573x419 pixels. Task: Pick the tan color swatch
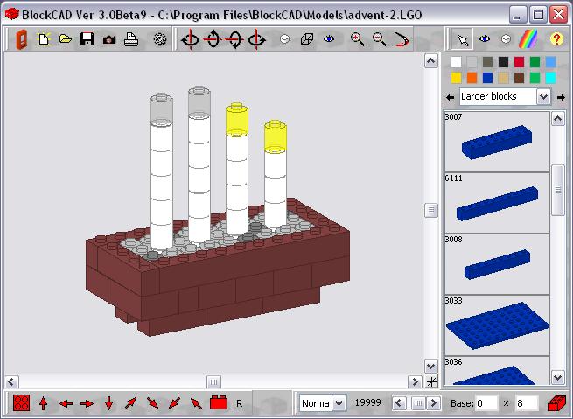point(503,78)
